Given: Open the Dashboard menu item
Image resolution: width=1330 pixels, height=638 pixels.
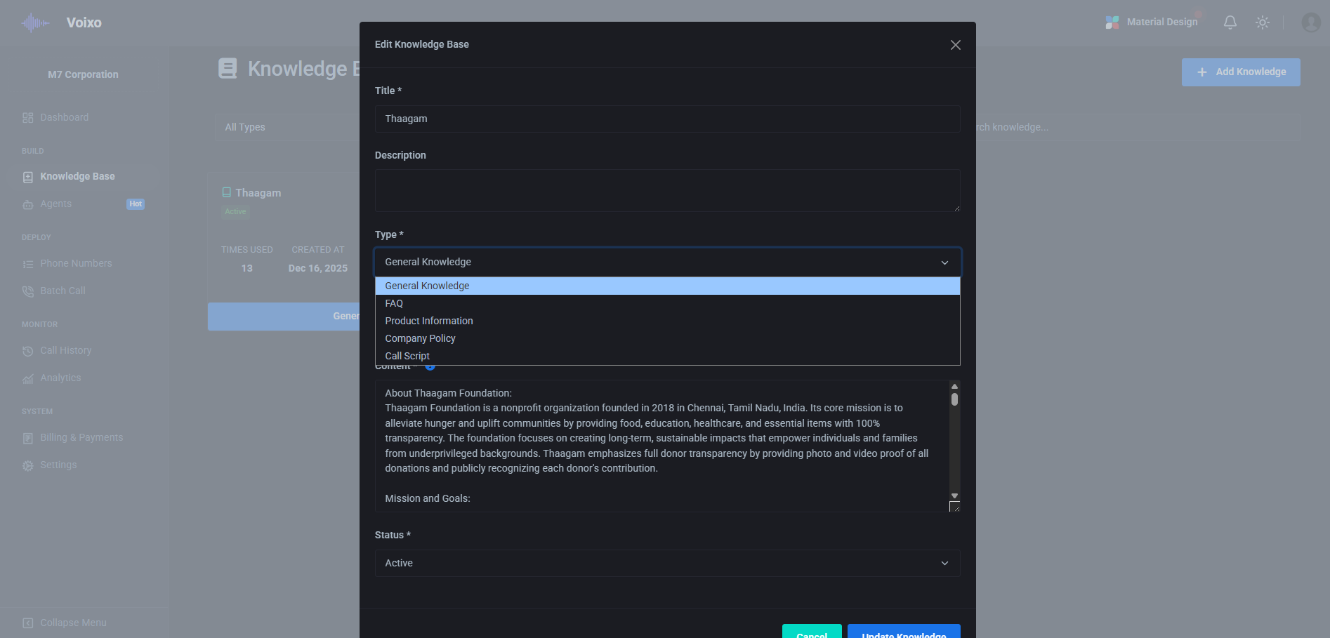Looking at the screenshot, I should click(64, 117).
